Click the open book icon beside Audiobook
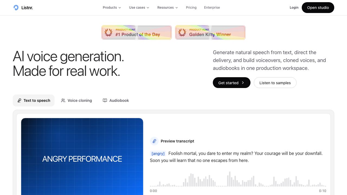347x195 pixels. pos(105,100)
